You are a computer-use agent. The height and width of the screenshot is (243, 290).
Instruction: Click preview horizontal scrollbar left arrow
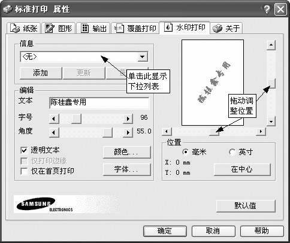point(167,132)
